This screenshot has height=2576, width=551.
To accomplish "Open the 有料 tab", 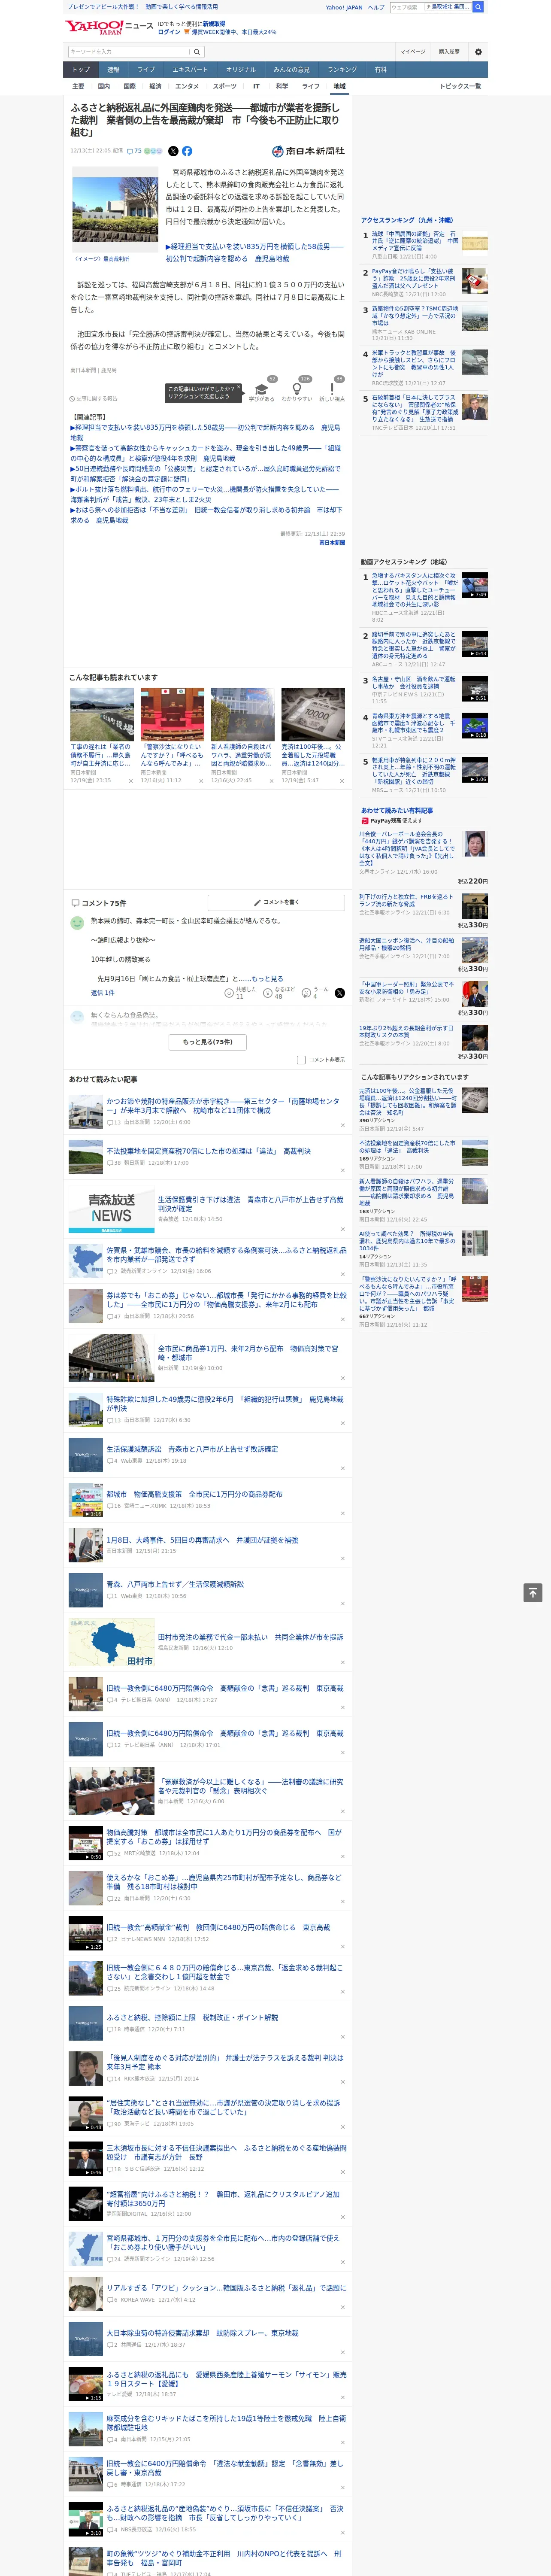I will point(380,69).
